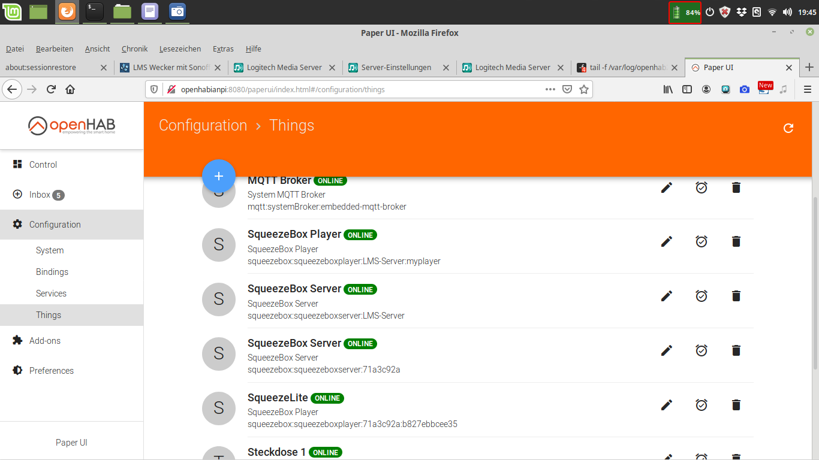Click alarm-clock icon of SqueezeBox Server LMS-Server
This screenshot has width=819, height=460.
click(x=701, y=296)
